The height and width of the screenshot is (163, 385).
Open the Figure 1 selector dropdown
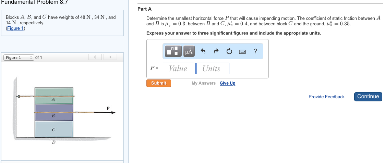[x=19, y=58]
